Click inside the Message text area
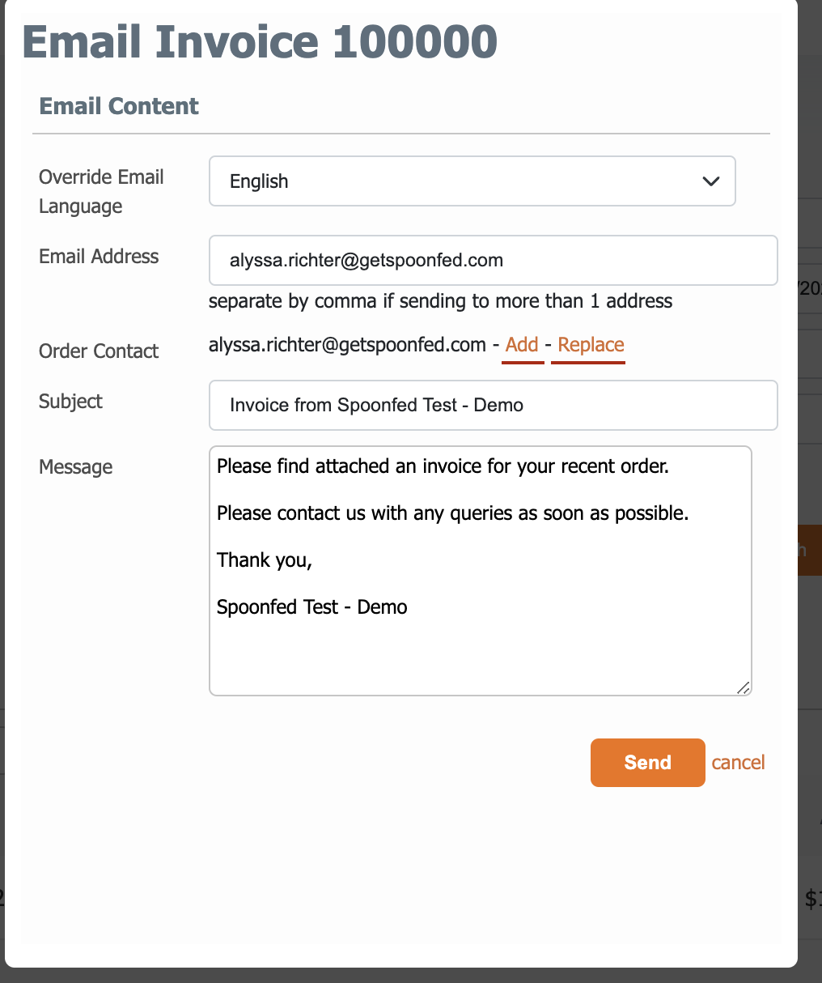 (x=480, y=571)
